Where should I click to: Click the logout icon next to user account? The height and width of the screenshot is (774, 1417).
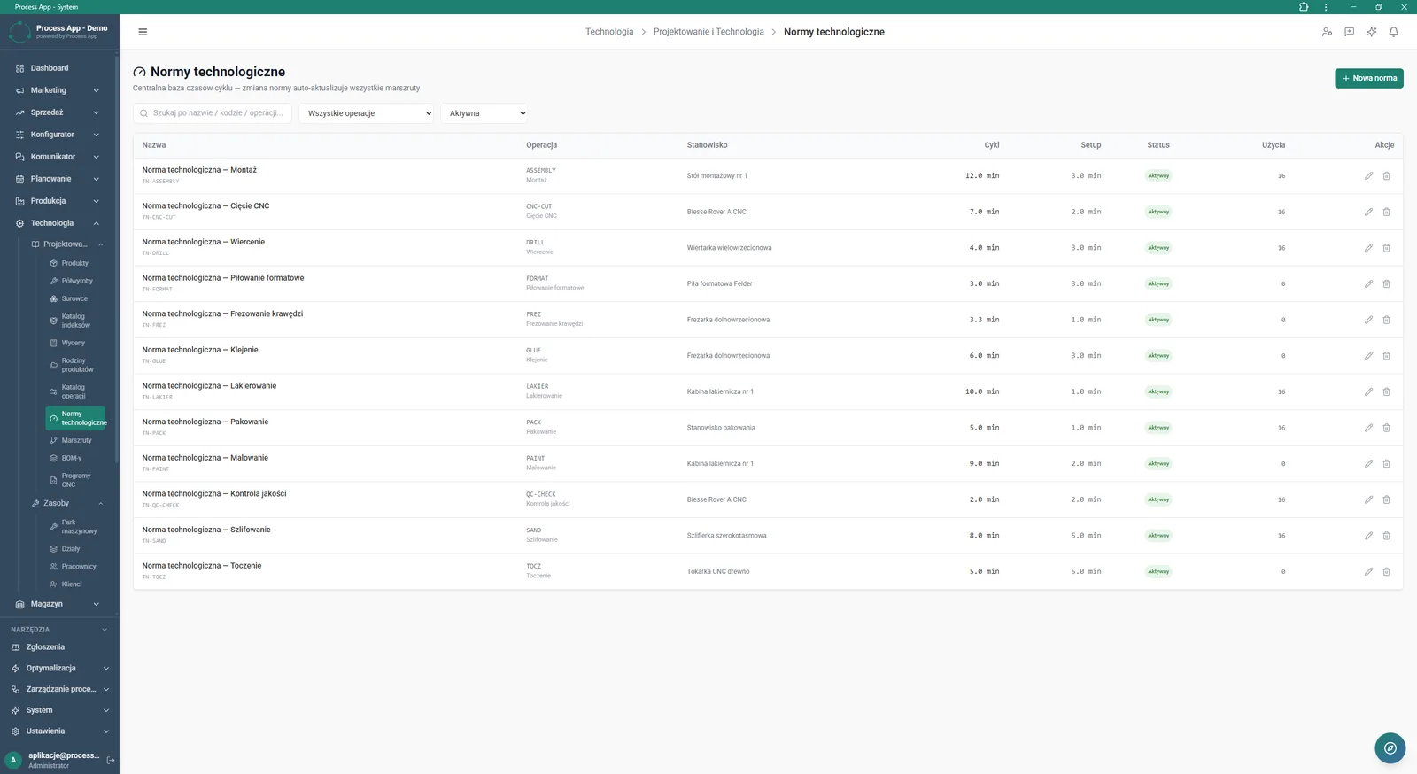111,760
